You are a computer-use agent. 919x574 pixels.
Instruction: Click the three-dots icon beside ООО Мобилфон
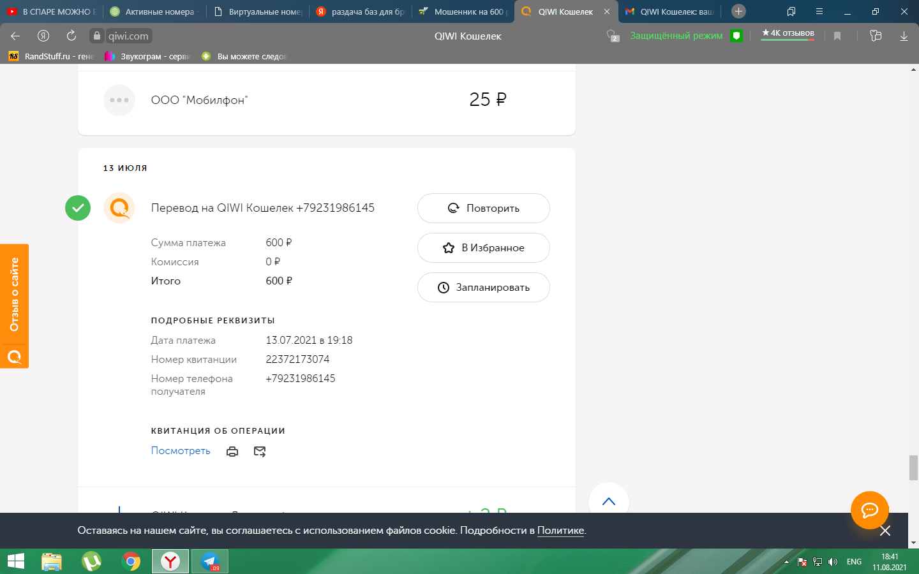pyautogui.click(x=119, y=100)
